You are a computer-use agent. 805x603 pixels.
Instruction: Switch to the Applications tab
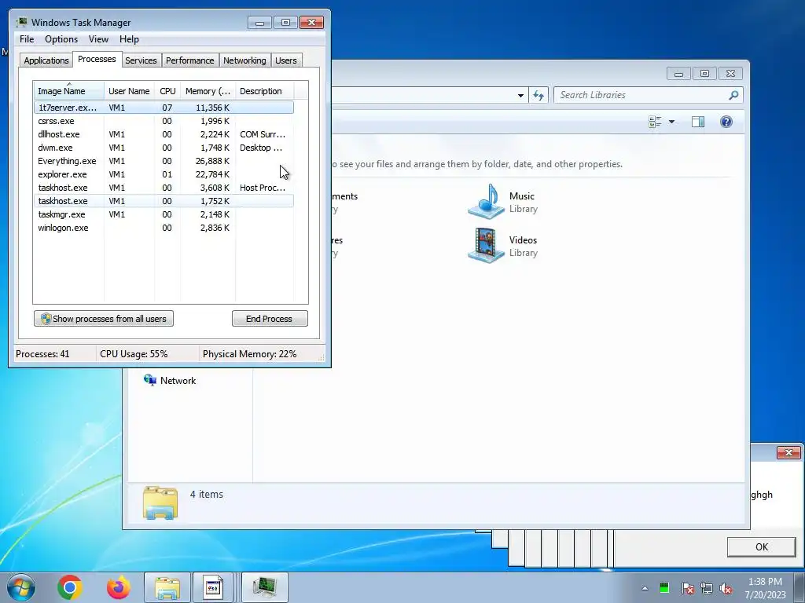(46, 60)
